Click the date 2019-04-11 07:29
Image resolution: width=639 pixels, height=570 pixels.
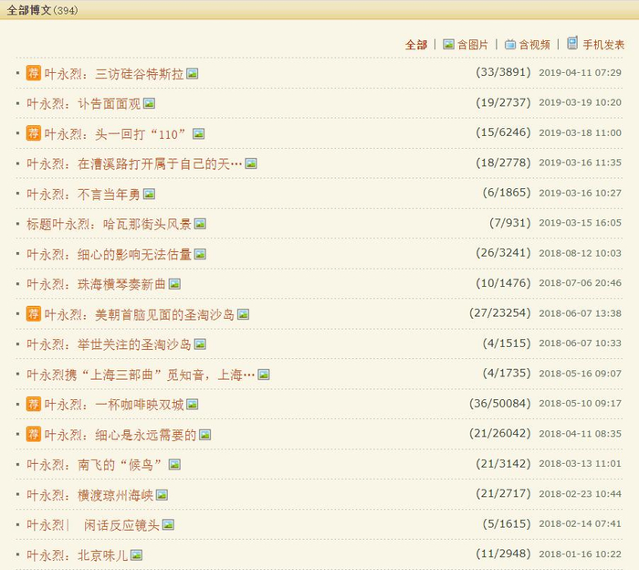(x=581, y=73)
